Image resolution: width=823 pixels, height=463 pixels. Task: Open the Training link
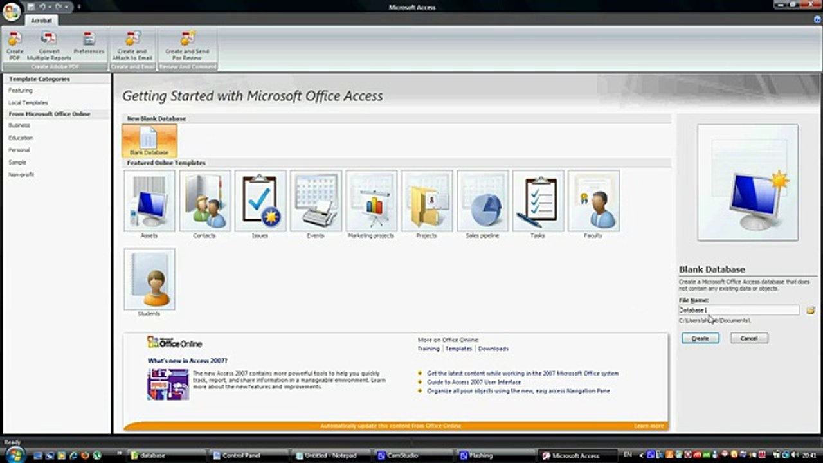(x=428, y=349)
